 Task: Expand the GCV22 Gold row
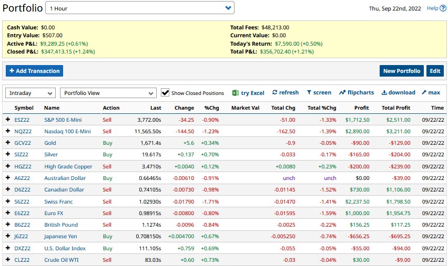click(x=8, y=143)
